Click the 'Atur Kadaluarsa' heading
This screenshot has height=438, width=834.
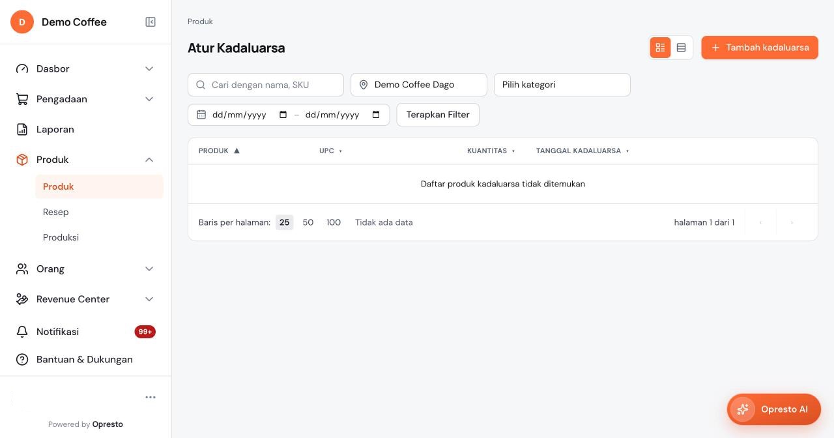pos(236,48)
